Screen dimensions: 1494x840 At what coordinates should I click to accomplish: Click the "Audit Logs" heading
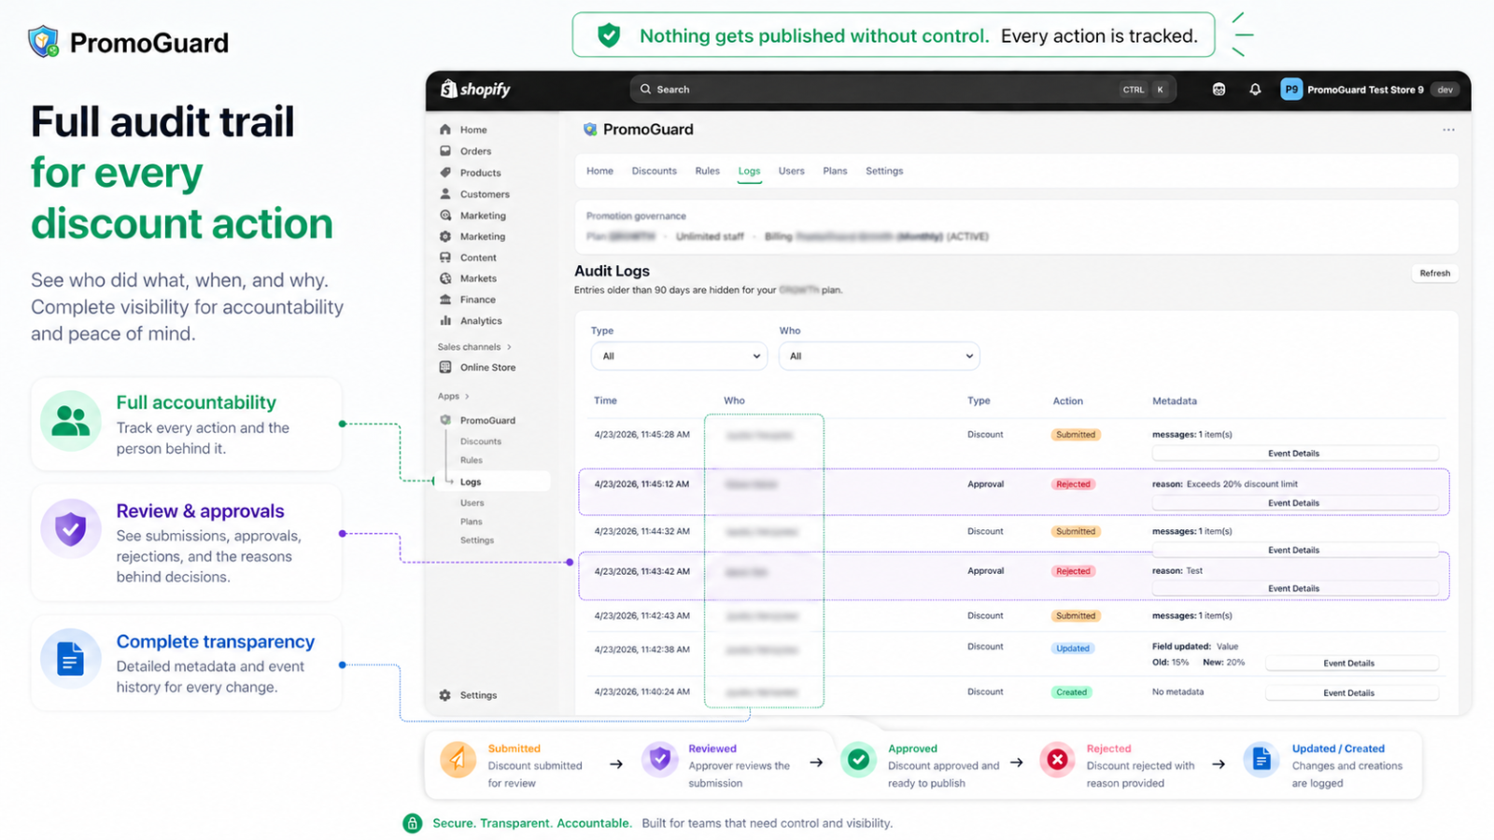(x=612, y=272)
